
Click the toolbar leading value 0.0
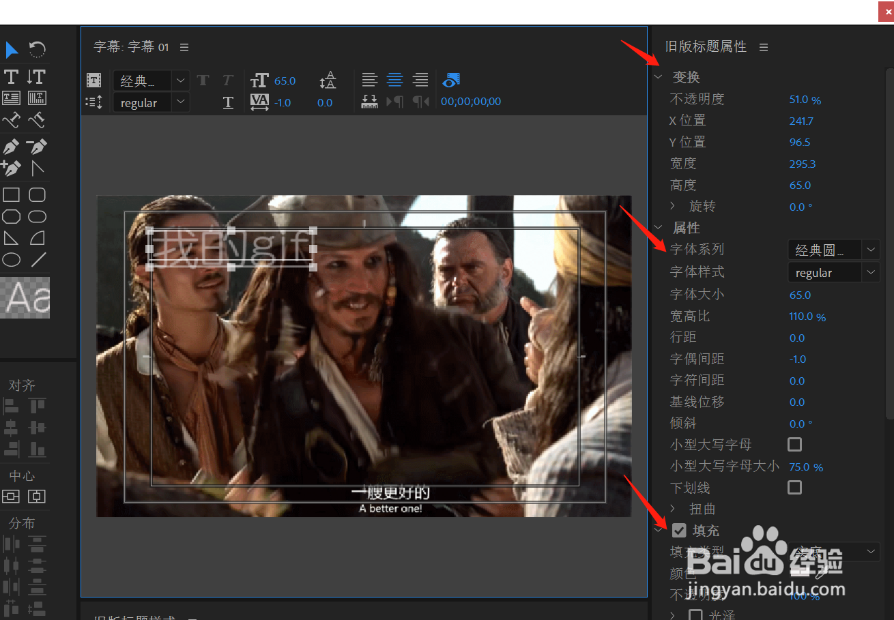pos(325,102)
